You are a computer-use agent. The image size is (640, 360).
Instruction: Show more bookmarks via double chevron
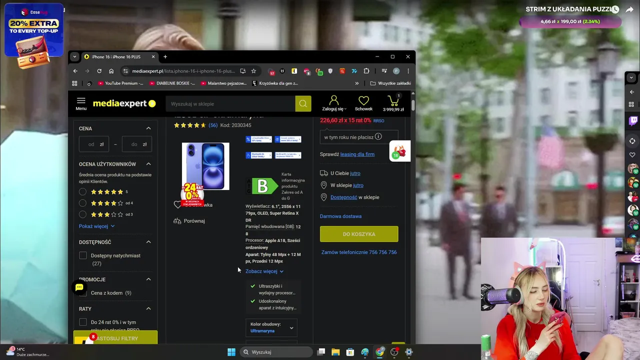point(356,83)
